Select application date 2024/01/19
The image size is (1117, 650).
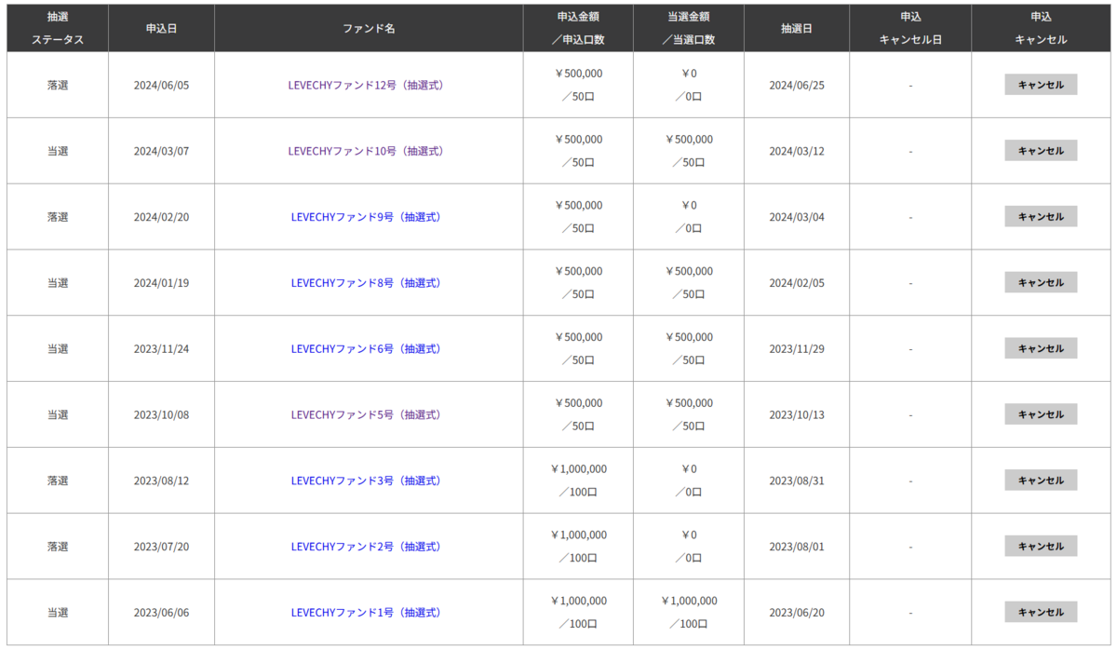click(161, 283)
